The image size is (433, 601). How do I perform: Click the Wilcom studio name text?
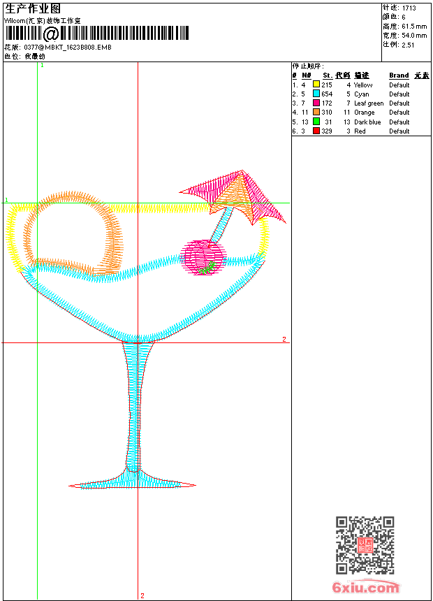click(43, 21)
